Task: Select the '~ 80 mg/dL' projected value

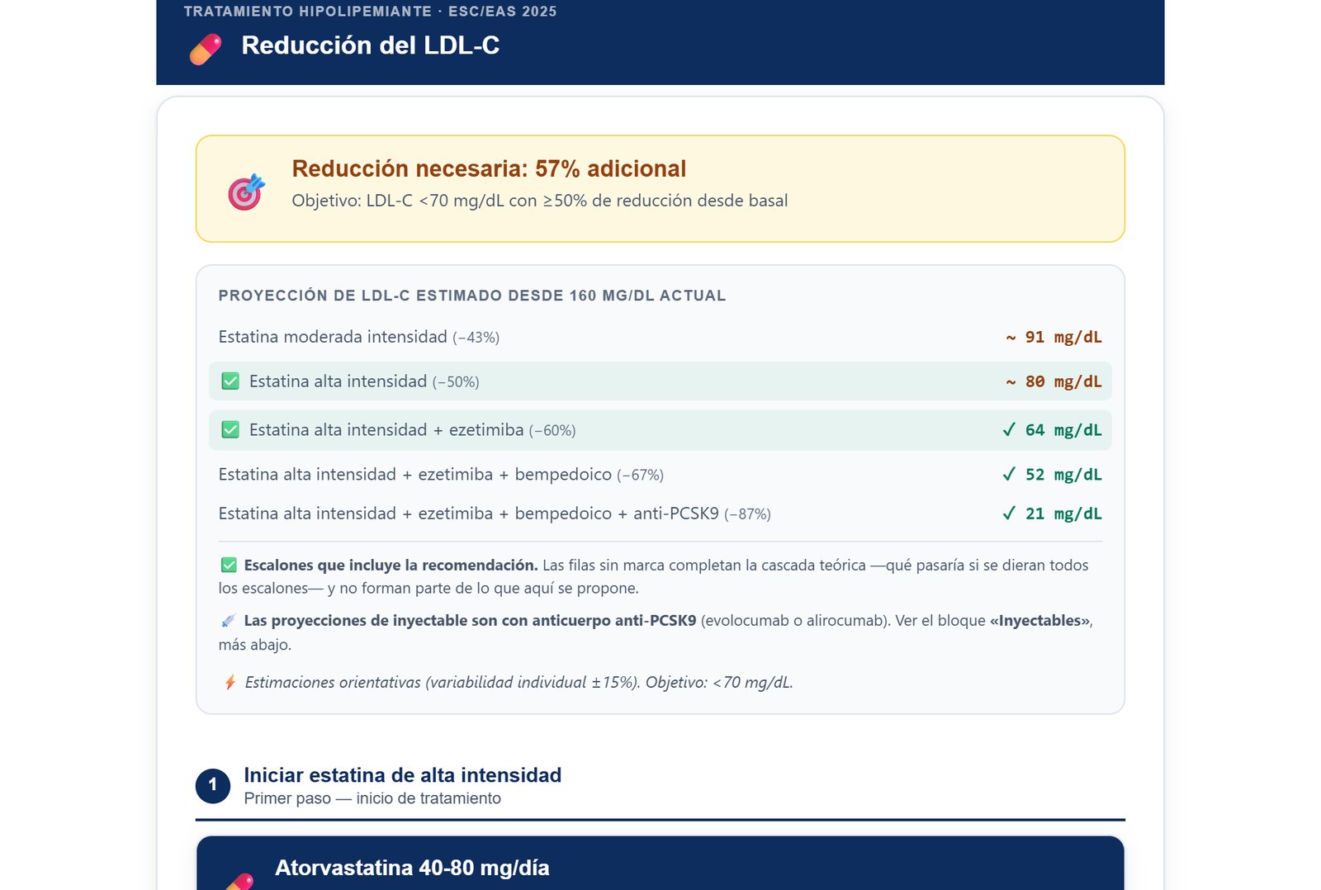Action: point(1053,381)
